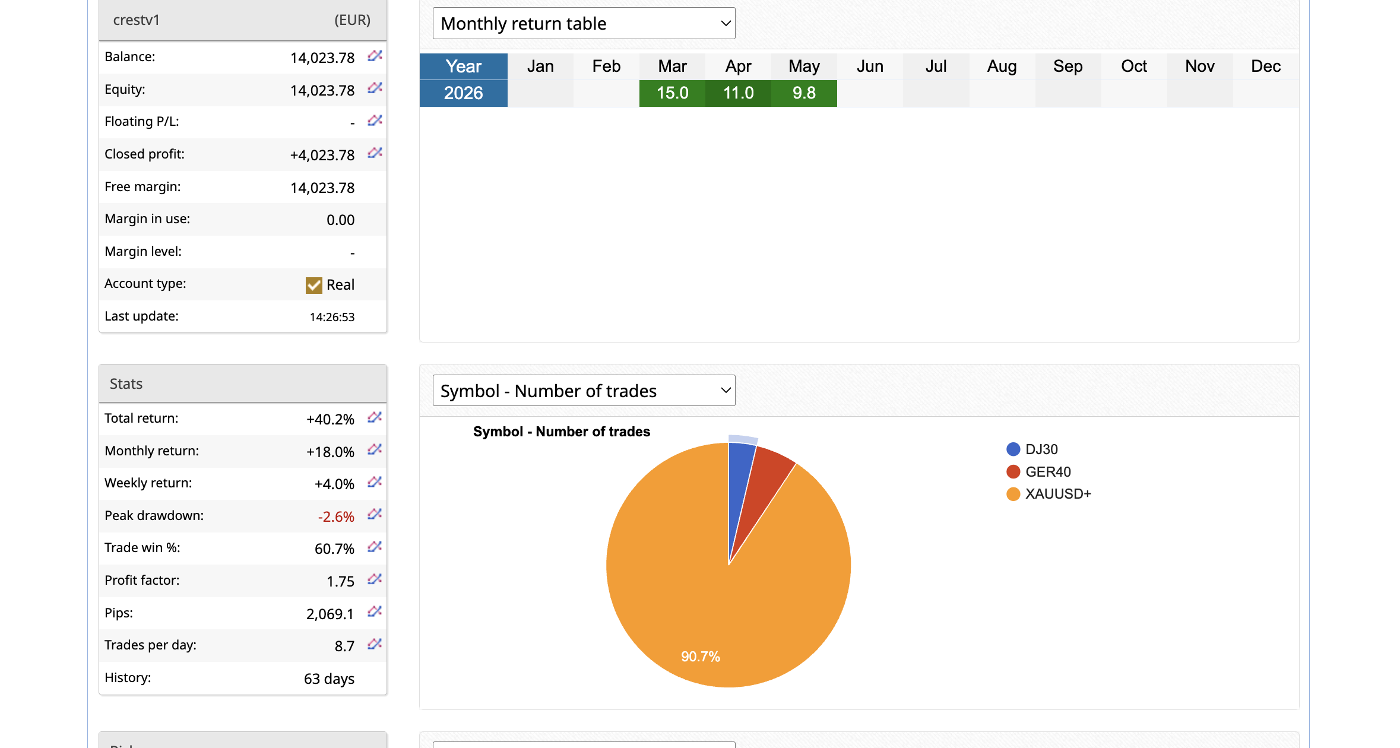Image resolution: width=1400 pixels, height=748 pixels.
Task: Click the History value 63 days
Action: (x=329, y=679)
